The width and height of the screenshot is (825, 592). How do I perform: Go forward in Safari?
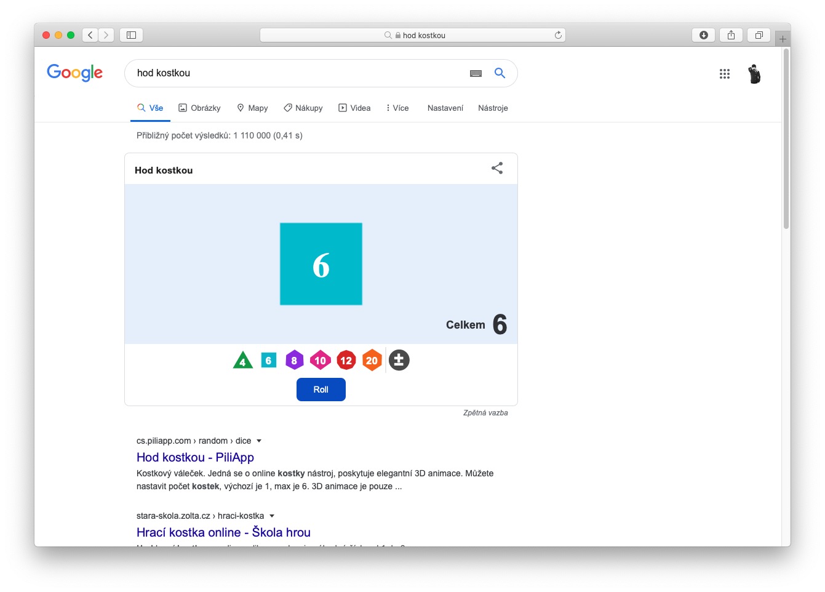106,35
